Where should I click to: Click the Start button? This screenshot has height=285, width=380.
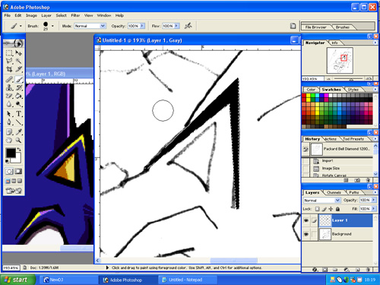coord(17,280)
